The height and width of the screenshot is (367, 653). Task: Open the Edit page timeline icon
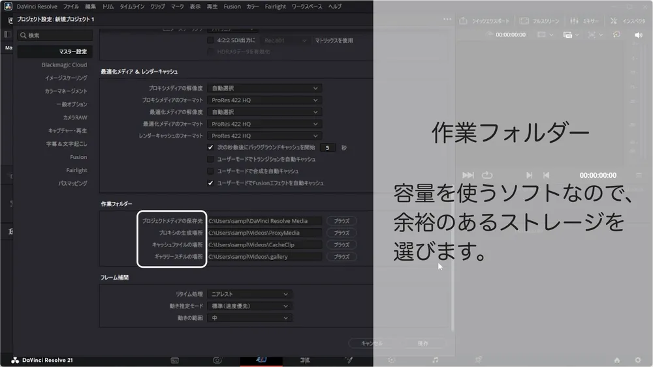pyautogui.click(x=305, y=360)
